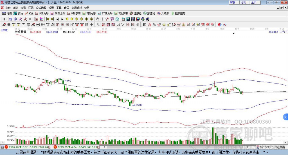Click the 日K线 chart label
The height and width of the screenshot is (155, 288).
click(x=4, y=30)
